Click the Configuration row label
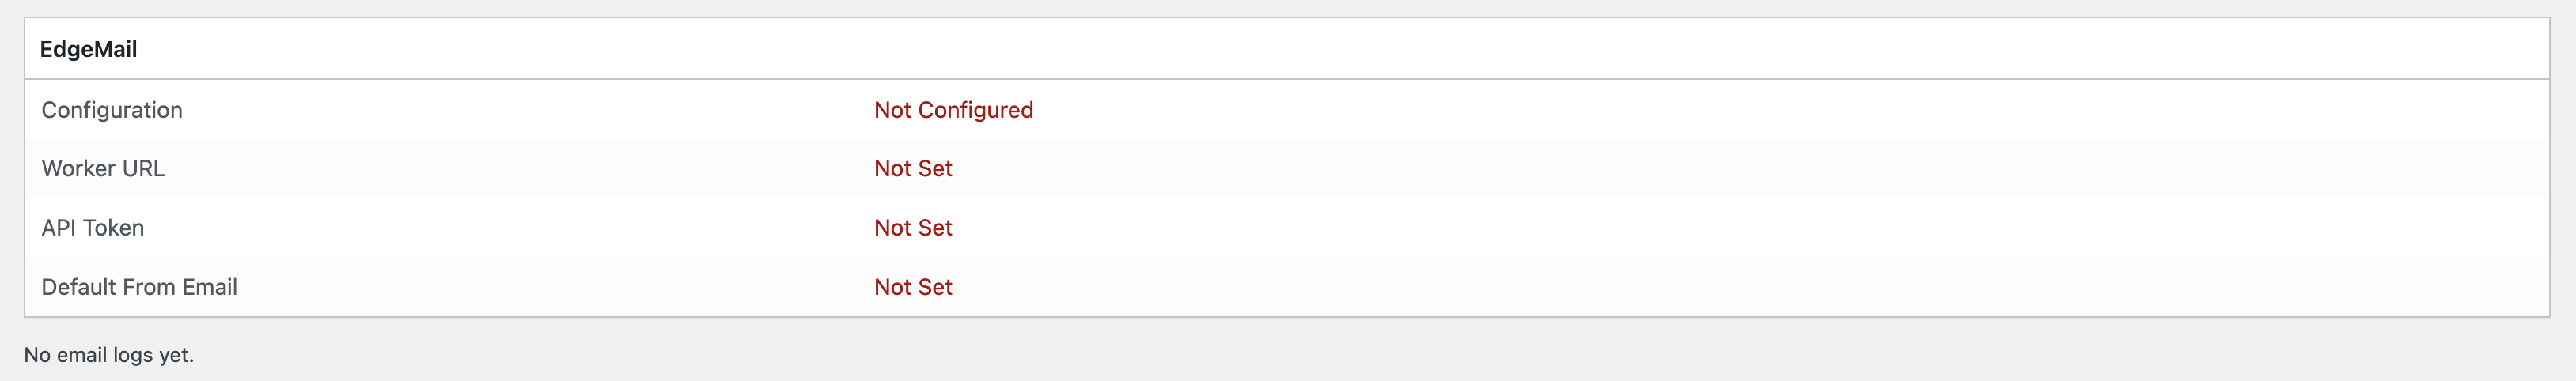The width and height of the screenshot is (2576, 381). click(x=112, y=110)
